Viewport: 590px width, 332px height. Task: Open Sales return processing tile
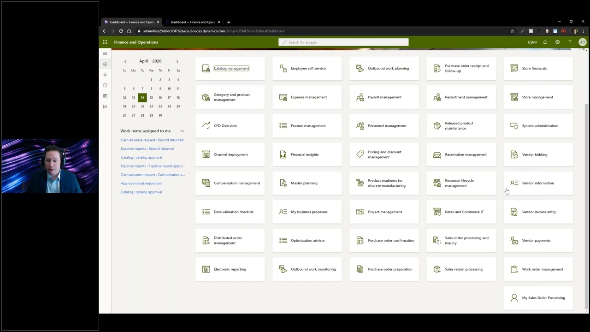click(461, 269)
